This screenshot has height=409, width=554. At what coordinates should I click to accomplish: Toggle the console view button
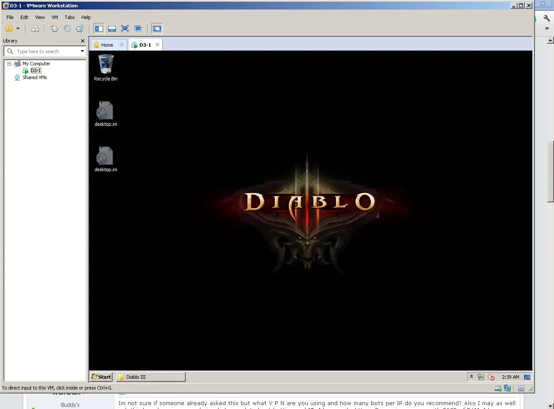pyautogui.click(x=157, y=29)
